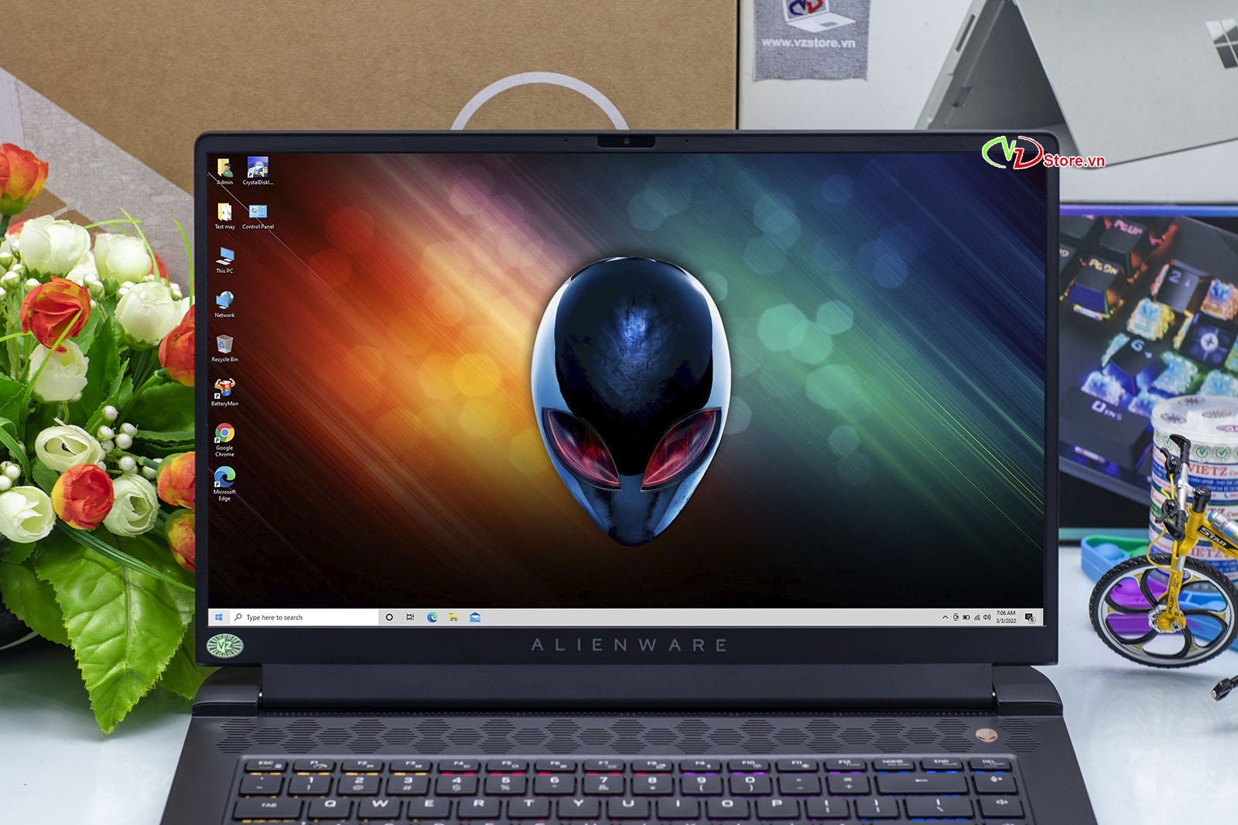The image size is (1238, 825).
Task: Launch Edge from the taskbar
Action: pyautogui.click(x=432, y=617)
